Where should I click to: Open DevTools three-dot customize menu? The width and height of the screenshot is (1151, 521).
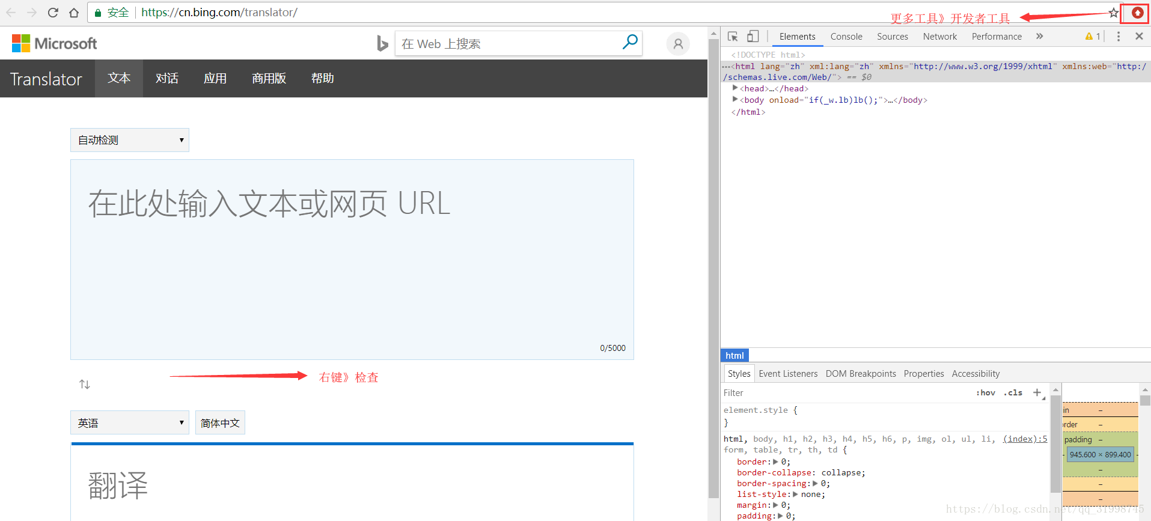(1119, 37)
